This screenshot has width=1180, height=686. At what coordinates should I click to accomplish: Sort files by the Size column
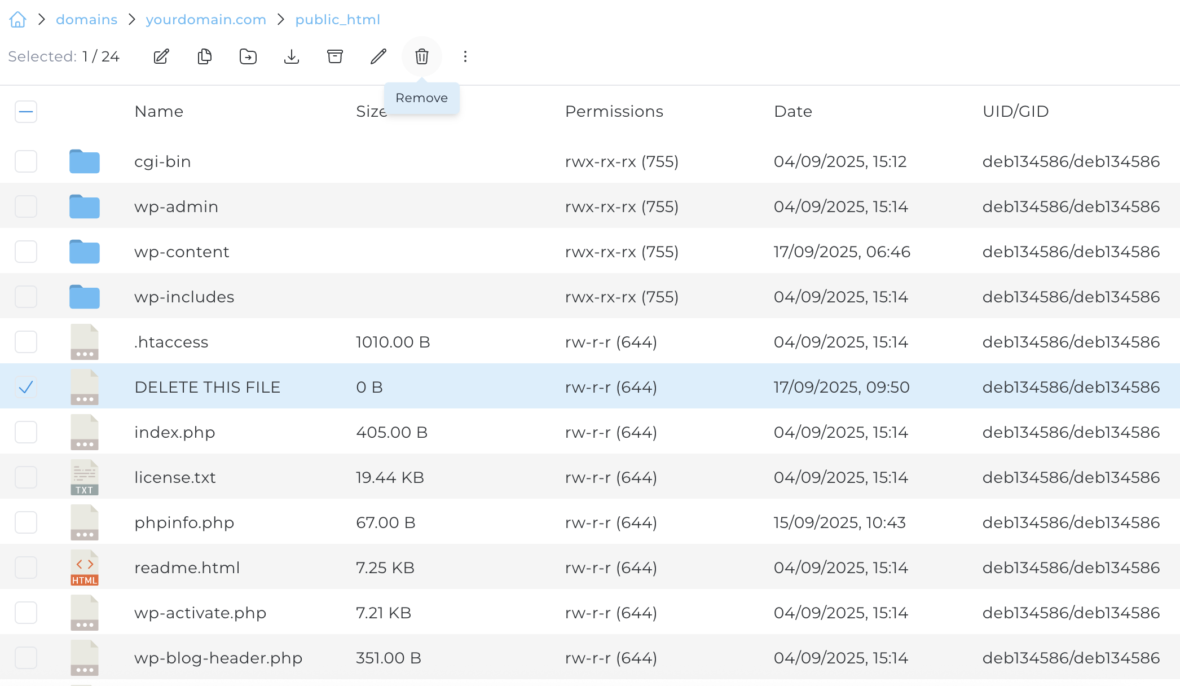pyautogui.click(x=372, y=111)
